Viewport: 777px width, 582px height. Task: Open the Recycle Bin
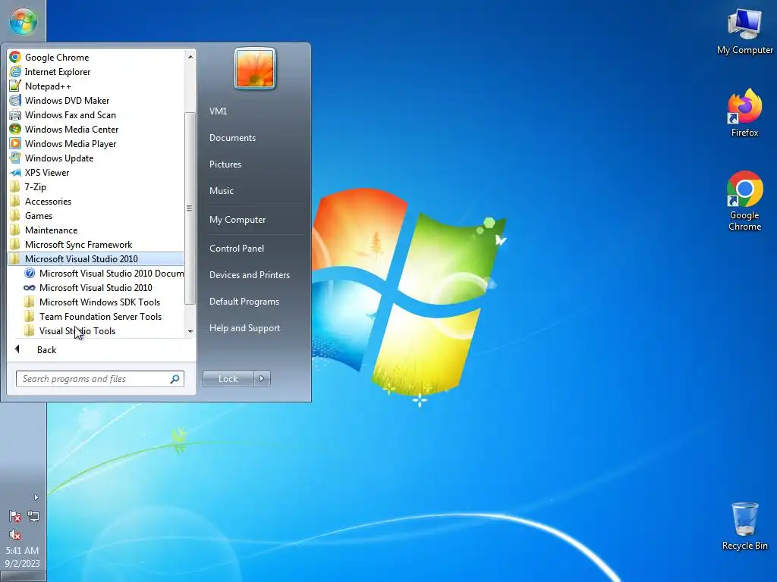744,527
